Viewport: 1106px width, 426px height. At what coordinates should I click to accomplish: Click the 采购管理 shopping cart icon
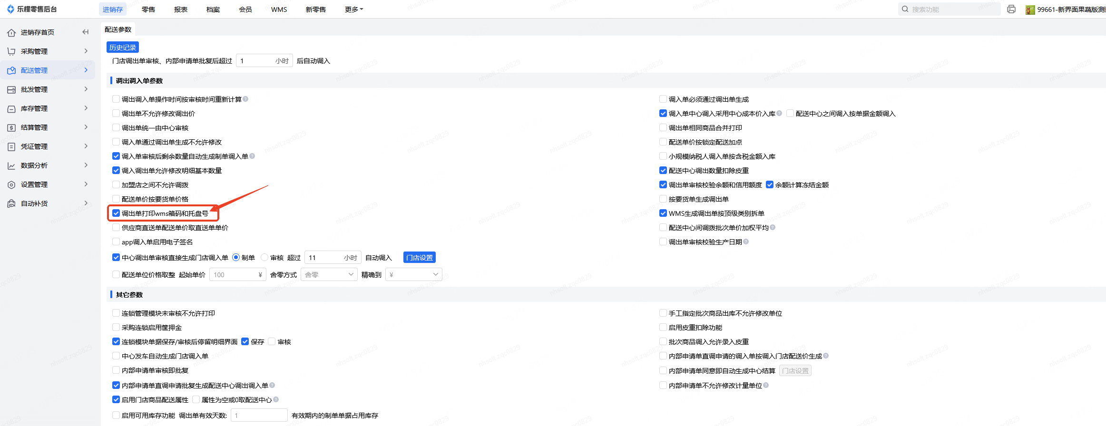[x=11, y=51]
